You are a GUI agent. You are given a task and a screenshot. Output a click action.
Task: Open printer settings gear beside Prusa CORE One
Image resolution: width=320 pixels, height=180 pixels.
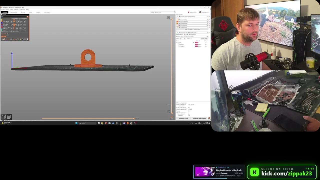tap(209, 33)
